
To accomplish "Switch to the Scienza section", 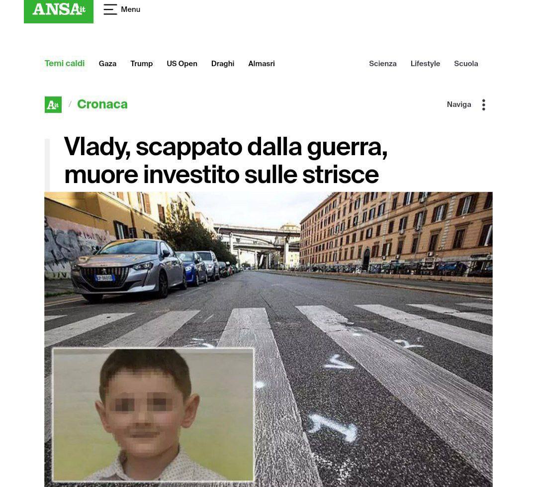I will click(x=382, y=63).
